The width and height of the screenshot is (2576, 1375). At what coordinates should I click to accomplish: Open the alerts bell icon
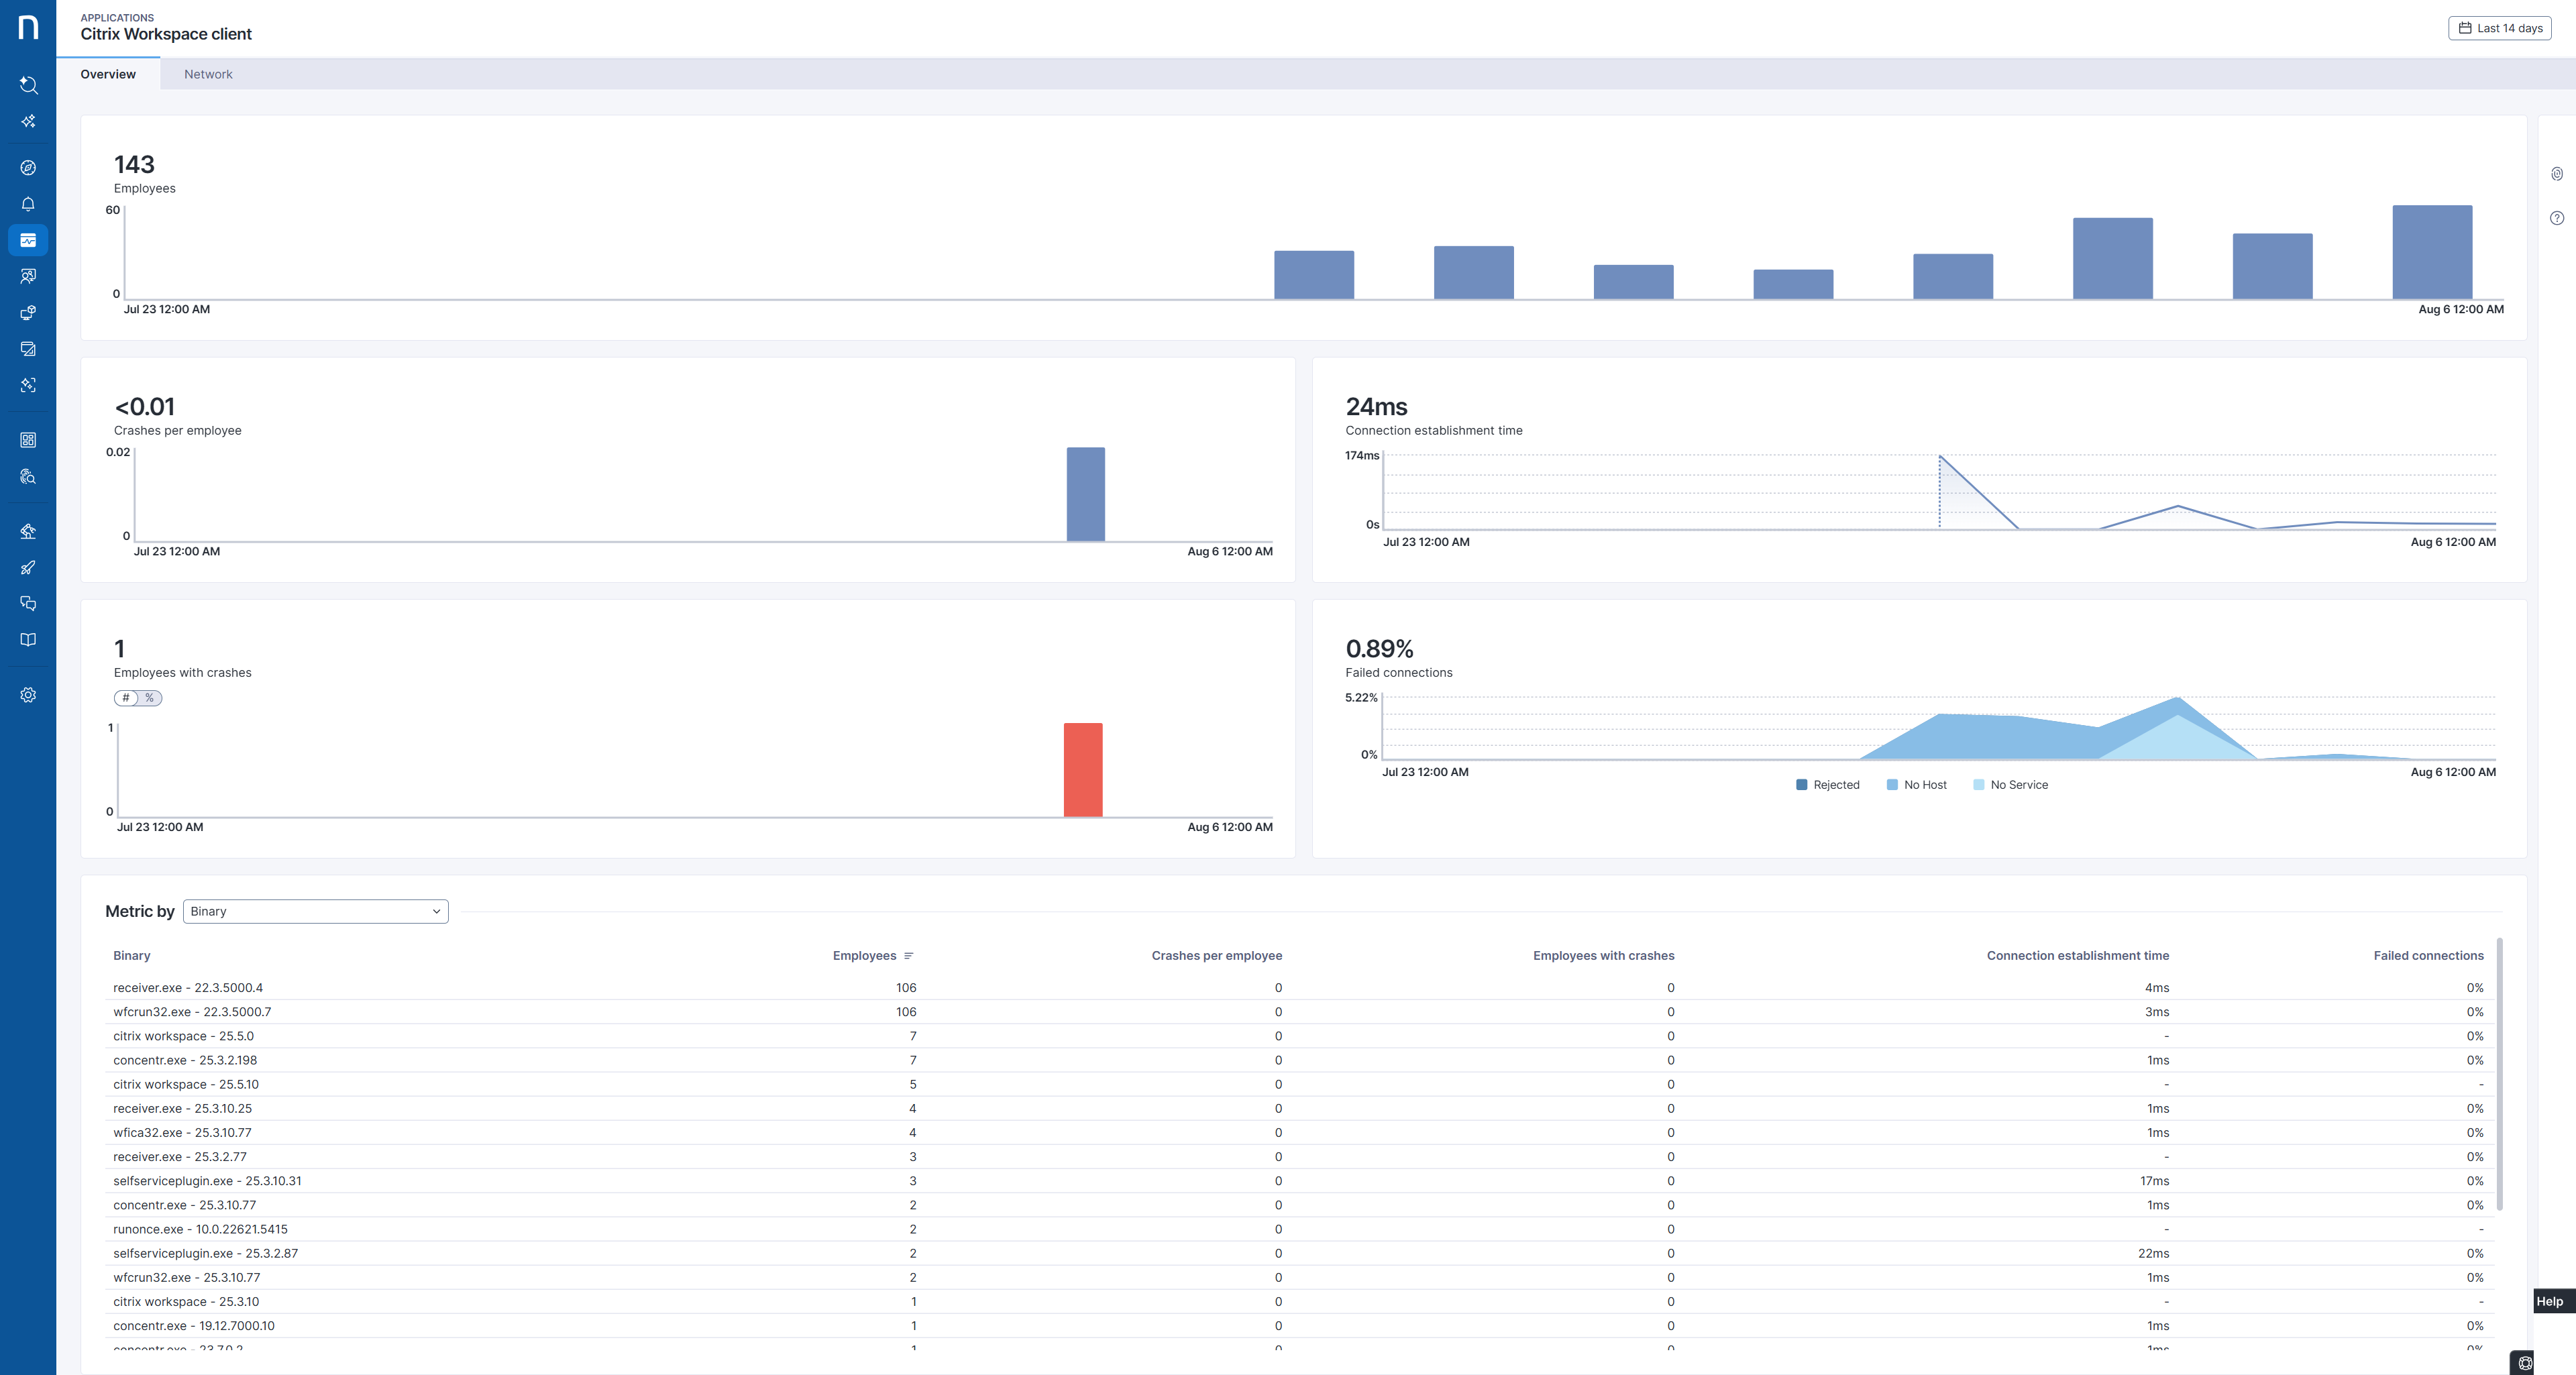point(28,204)
